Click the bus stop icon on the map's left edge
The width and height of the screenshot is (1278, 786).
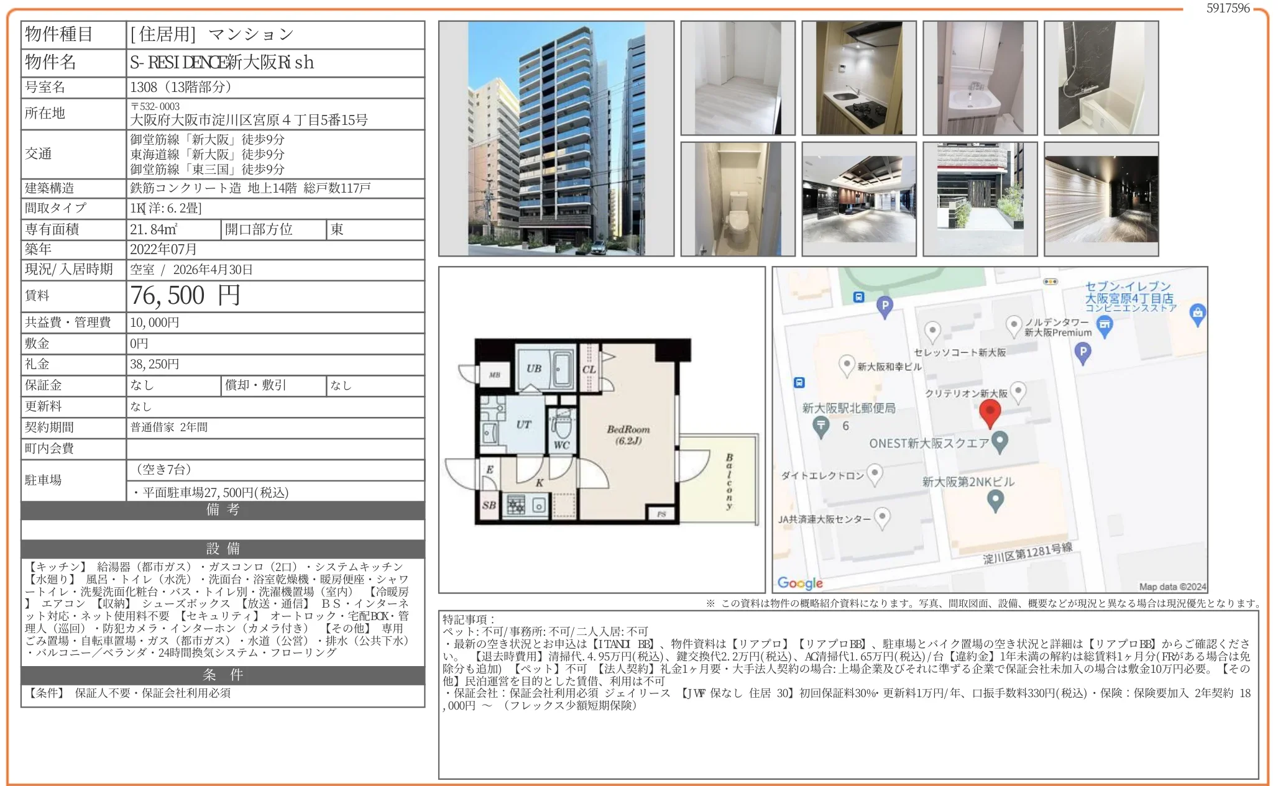coord(798,383)
